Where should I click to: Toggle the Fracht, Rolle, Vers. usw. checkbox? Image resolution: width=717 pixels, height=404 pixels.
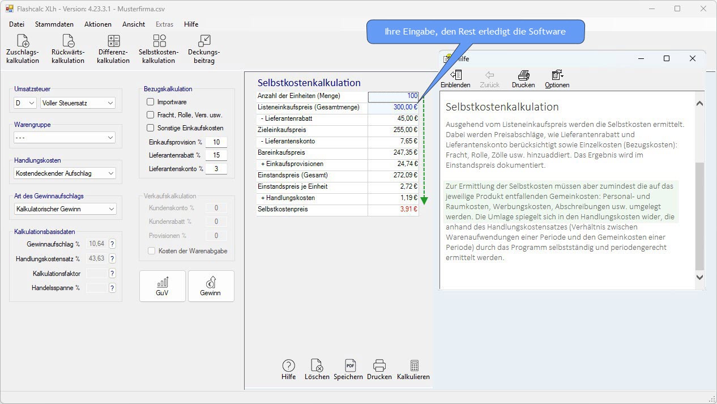click(x=151, y=115)
